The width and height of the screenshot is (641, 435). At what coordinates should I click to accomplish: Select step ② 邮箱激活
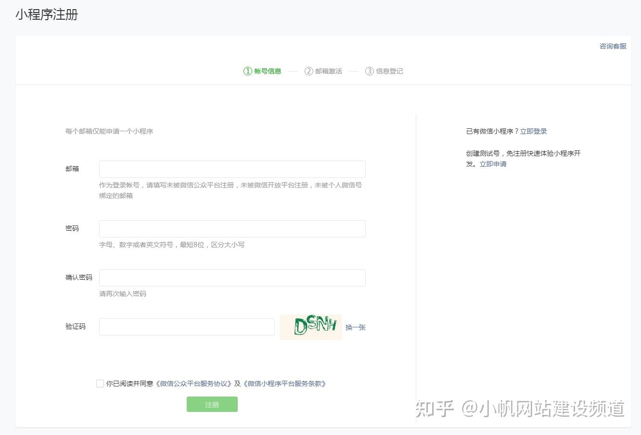click(323, 71)
